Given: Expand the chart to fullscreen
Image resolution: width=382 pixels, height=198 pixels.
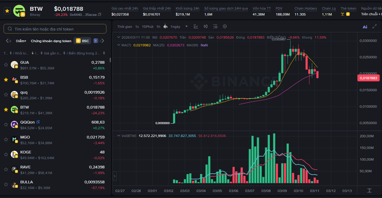Looking at the screenshot, I should [375, 26].
